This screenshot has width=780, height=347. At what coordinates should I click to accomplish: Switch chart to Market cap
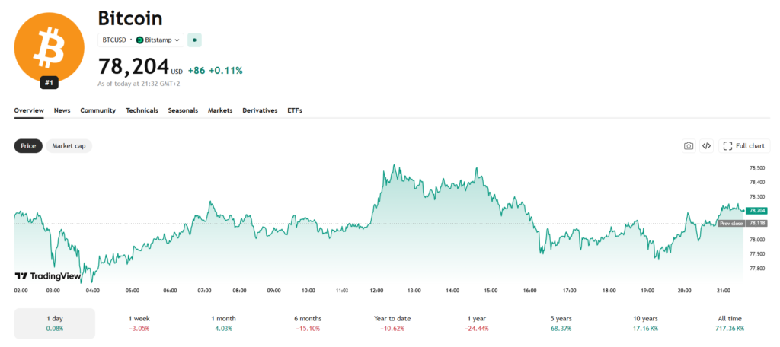click(69, 146)
